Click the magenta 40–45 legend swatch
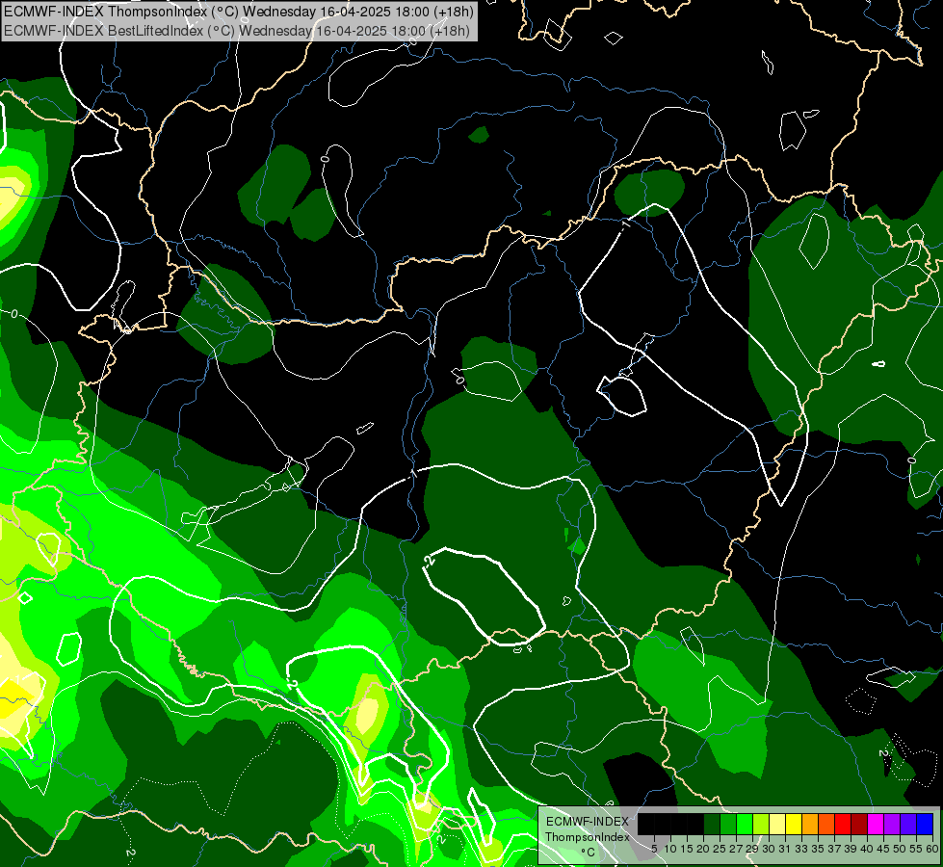 pos(876,824)
